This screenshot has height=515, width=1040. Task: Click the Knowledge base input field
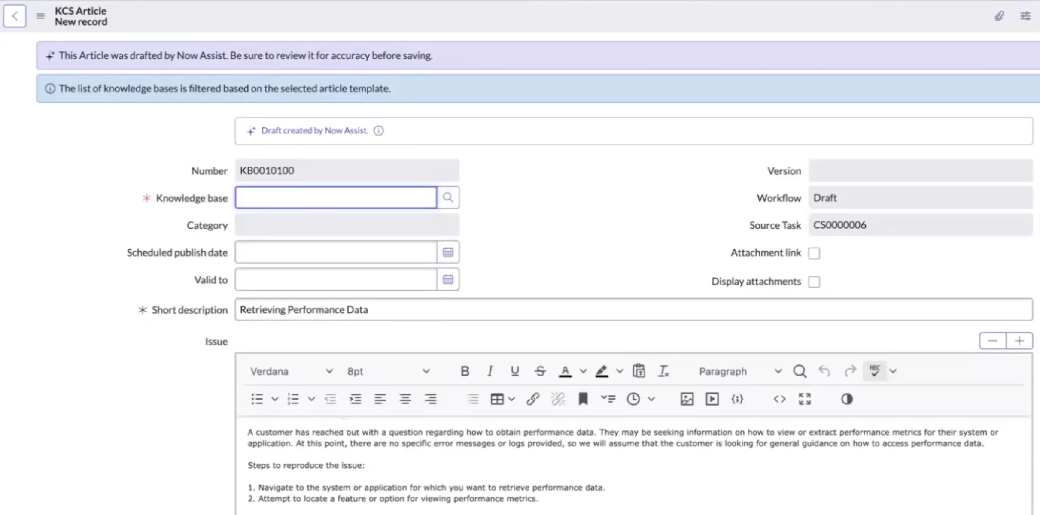336,197
